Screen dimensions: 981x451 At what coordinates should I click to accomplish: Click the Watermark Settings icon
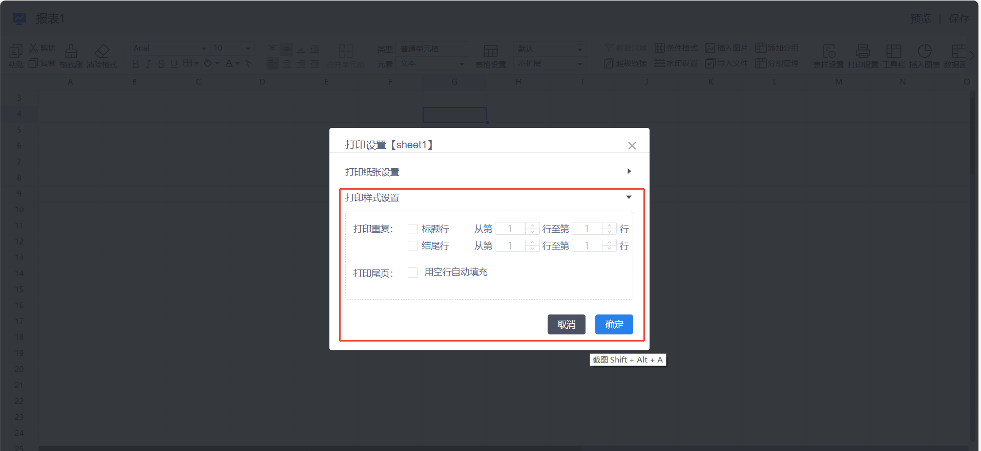pyautogui.click(x=660, y=63)
